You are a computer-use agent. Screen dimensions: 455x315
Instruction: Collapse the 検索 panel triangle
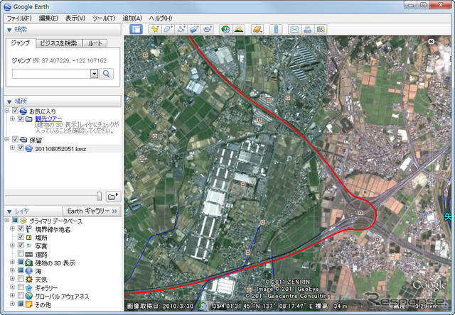tap(9, 30)
